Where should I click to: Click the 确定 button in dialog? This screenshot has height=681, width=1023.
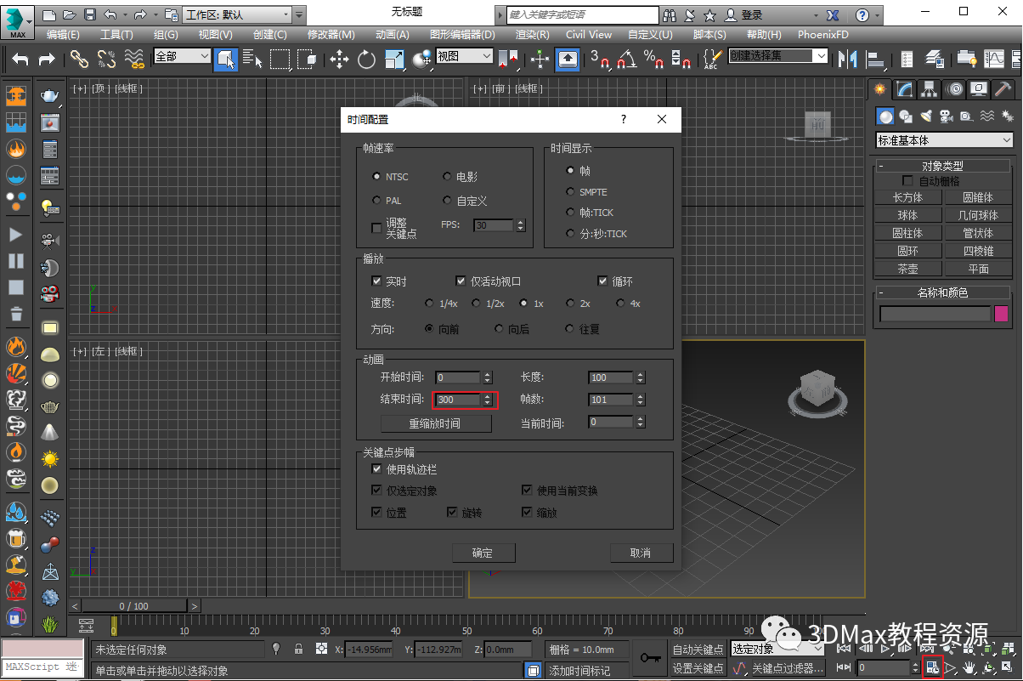point(483,553)
